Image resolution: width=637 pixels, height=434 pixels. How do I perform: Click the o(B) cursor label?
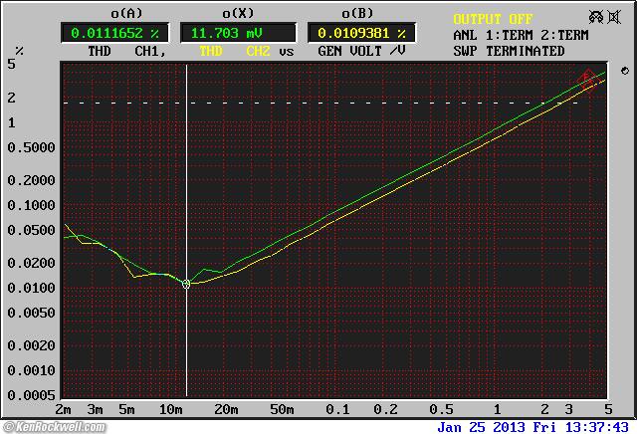coord(357,13)
